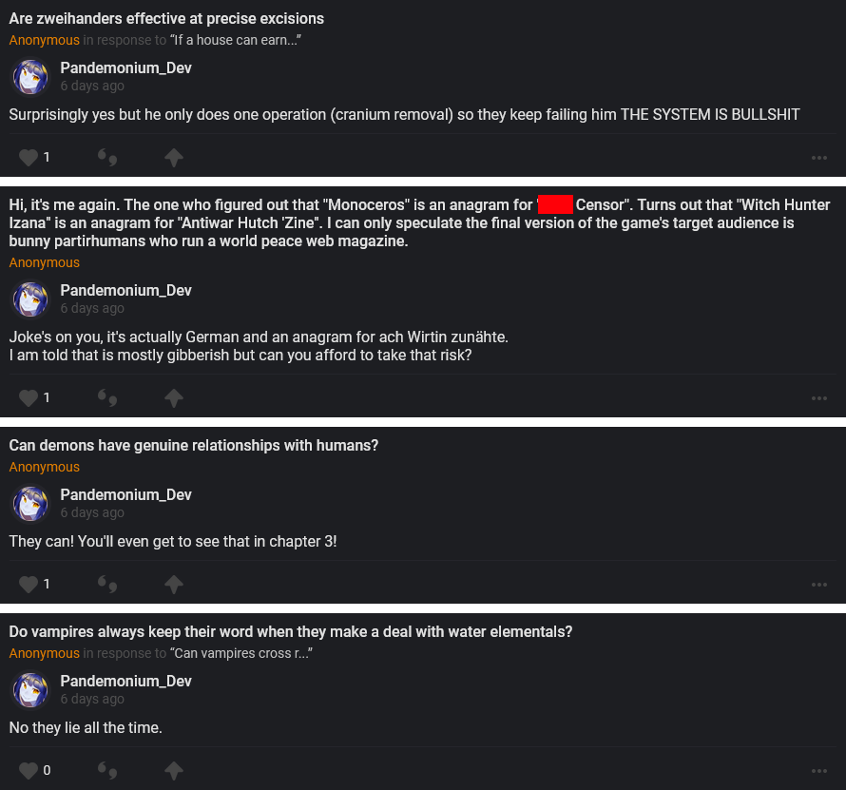This screenshot has width=846, height=790.
Task: Click Pandemonium_Dev avatar on demons answer
Action: click(30, 504)
